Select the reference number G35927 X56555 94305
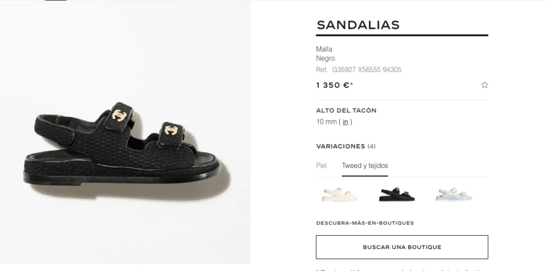The height and width of the screenshot is (271, 546). [x=367, y=70]
